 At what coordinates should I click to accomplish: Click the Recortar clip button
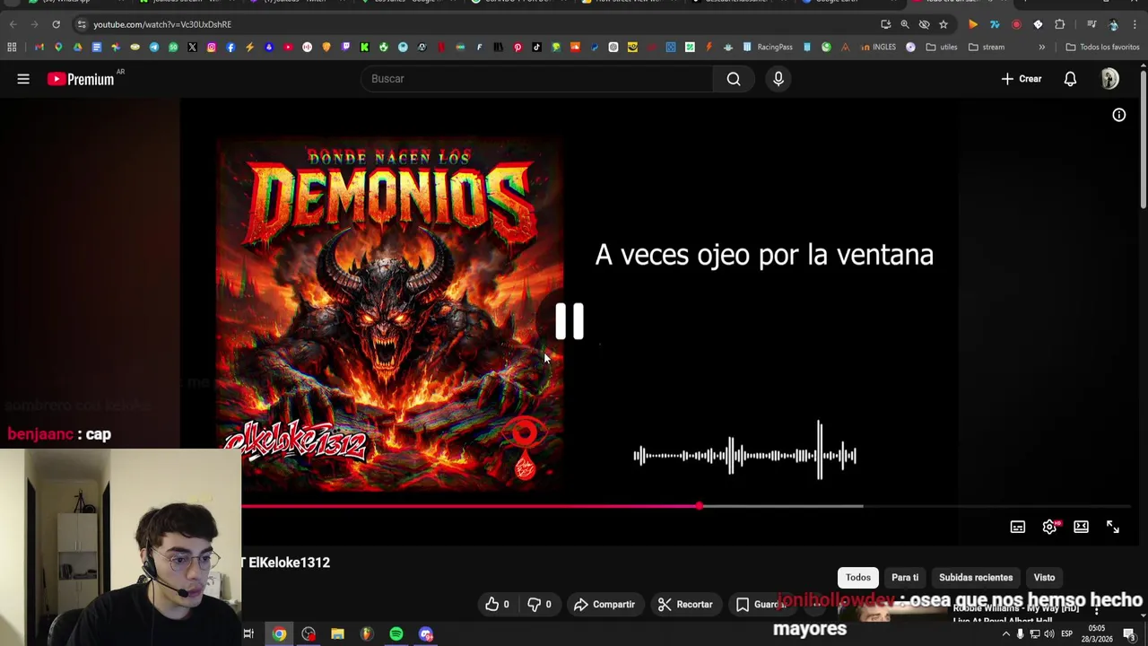coord(685,605)
